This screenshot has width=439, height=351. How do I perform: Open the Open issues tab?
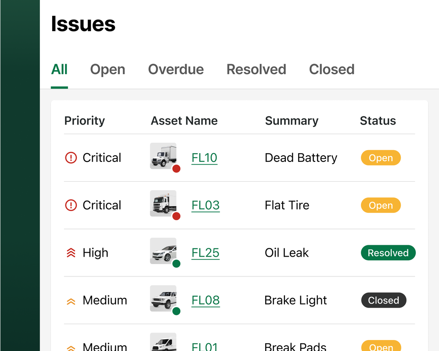[108, 69]
